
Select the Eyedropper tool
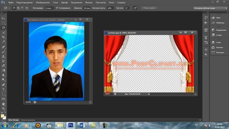click(x=3, y=42)
